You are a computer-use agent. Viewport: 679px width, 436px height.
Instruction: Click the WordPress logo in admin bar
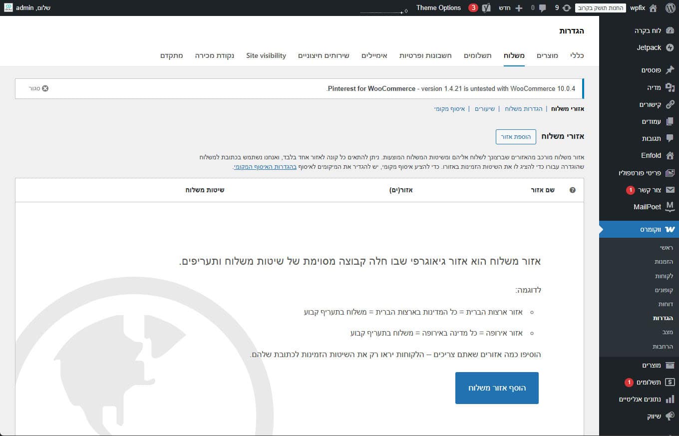[x=670, y=8]
